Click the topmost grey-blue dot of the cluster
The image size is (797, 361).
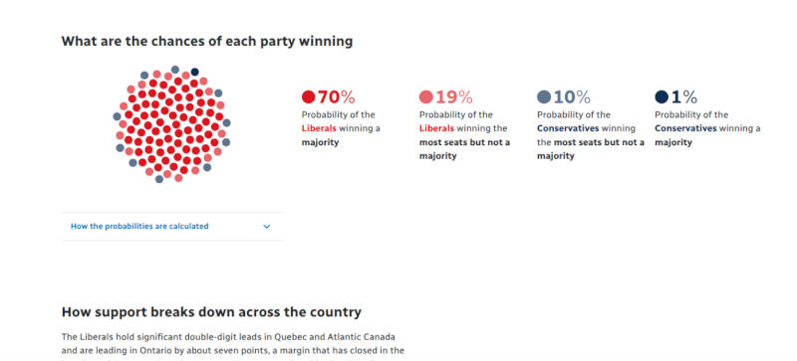175,69
